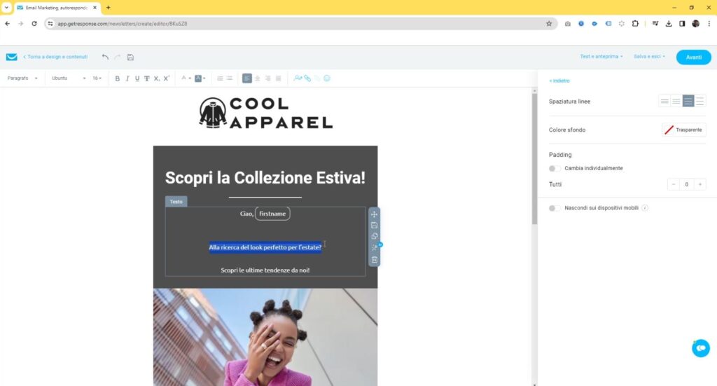Open the Paragrafo style dropdown
The width and height of the screenshot is (717, 386).
22,78
